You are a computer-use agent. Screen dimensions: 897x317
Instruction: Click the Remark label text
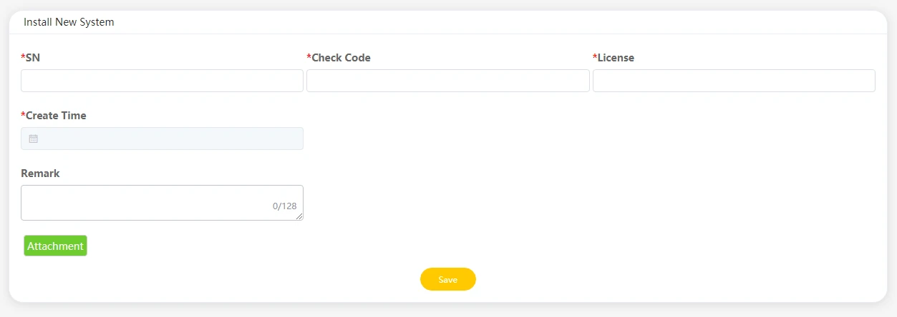click(x=40, y=173)
